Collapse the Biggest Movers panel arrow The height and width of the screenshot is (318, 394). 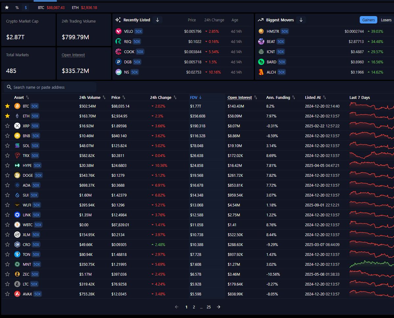pyautogui.click(x=301, y=20)
